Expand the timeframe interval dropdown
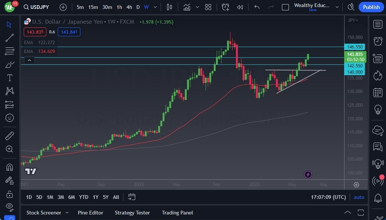 click(x=155, y=7)
